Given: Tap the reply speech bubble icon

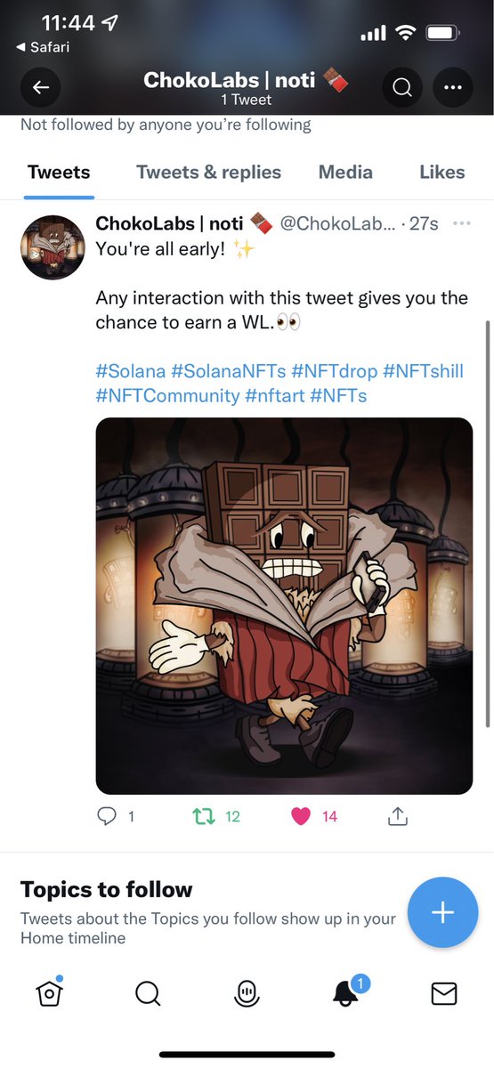Looking at the screenshot, I should [x=107, y=816].
